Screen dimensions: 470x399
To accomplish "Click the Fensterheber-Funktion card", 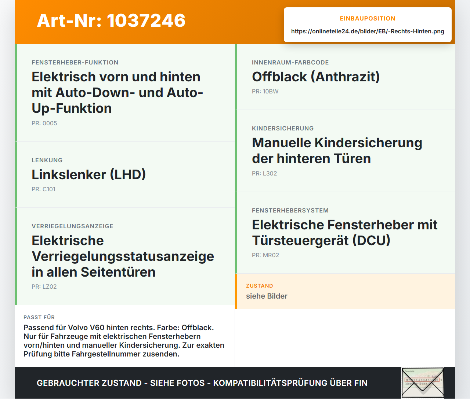I will click(125, 93).
